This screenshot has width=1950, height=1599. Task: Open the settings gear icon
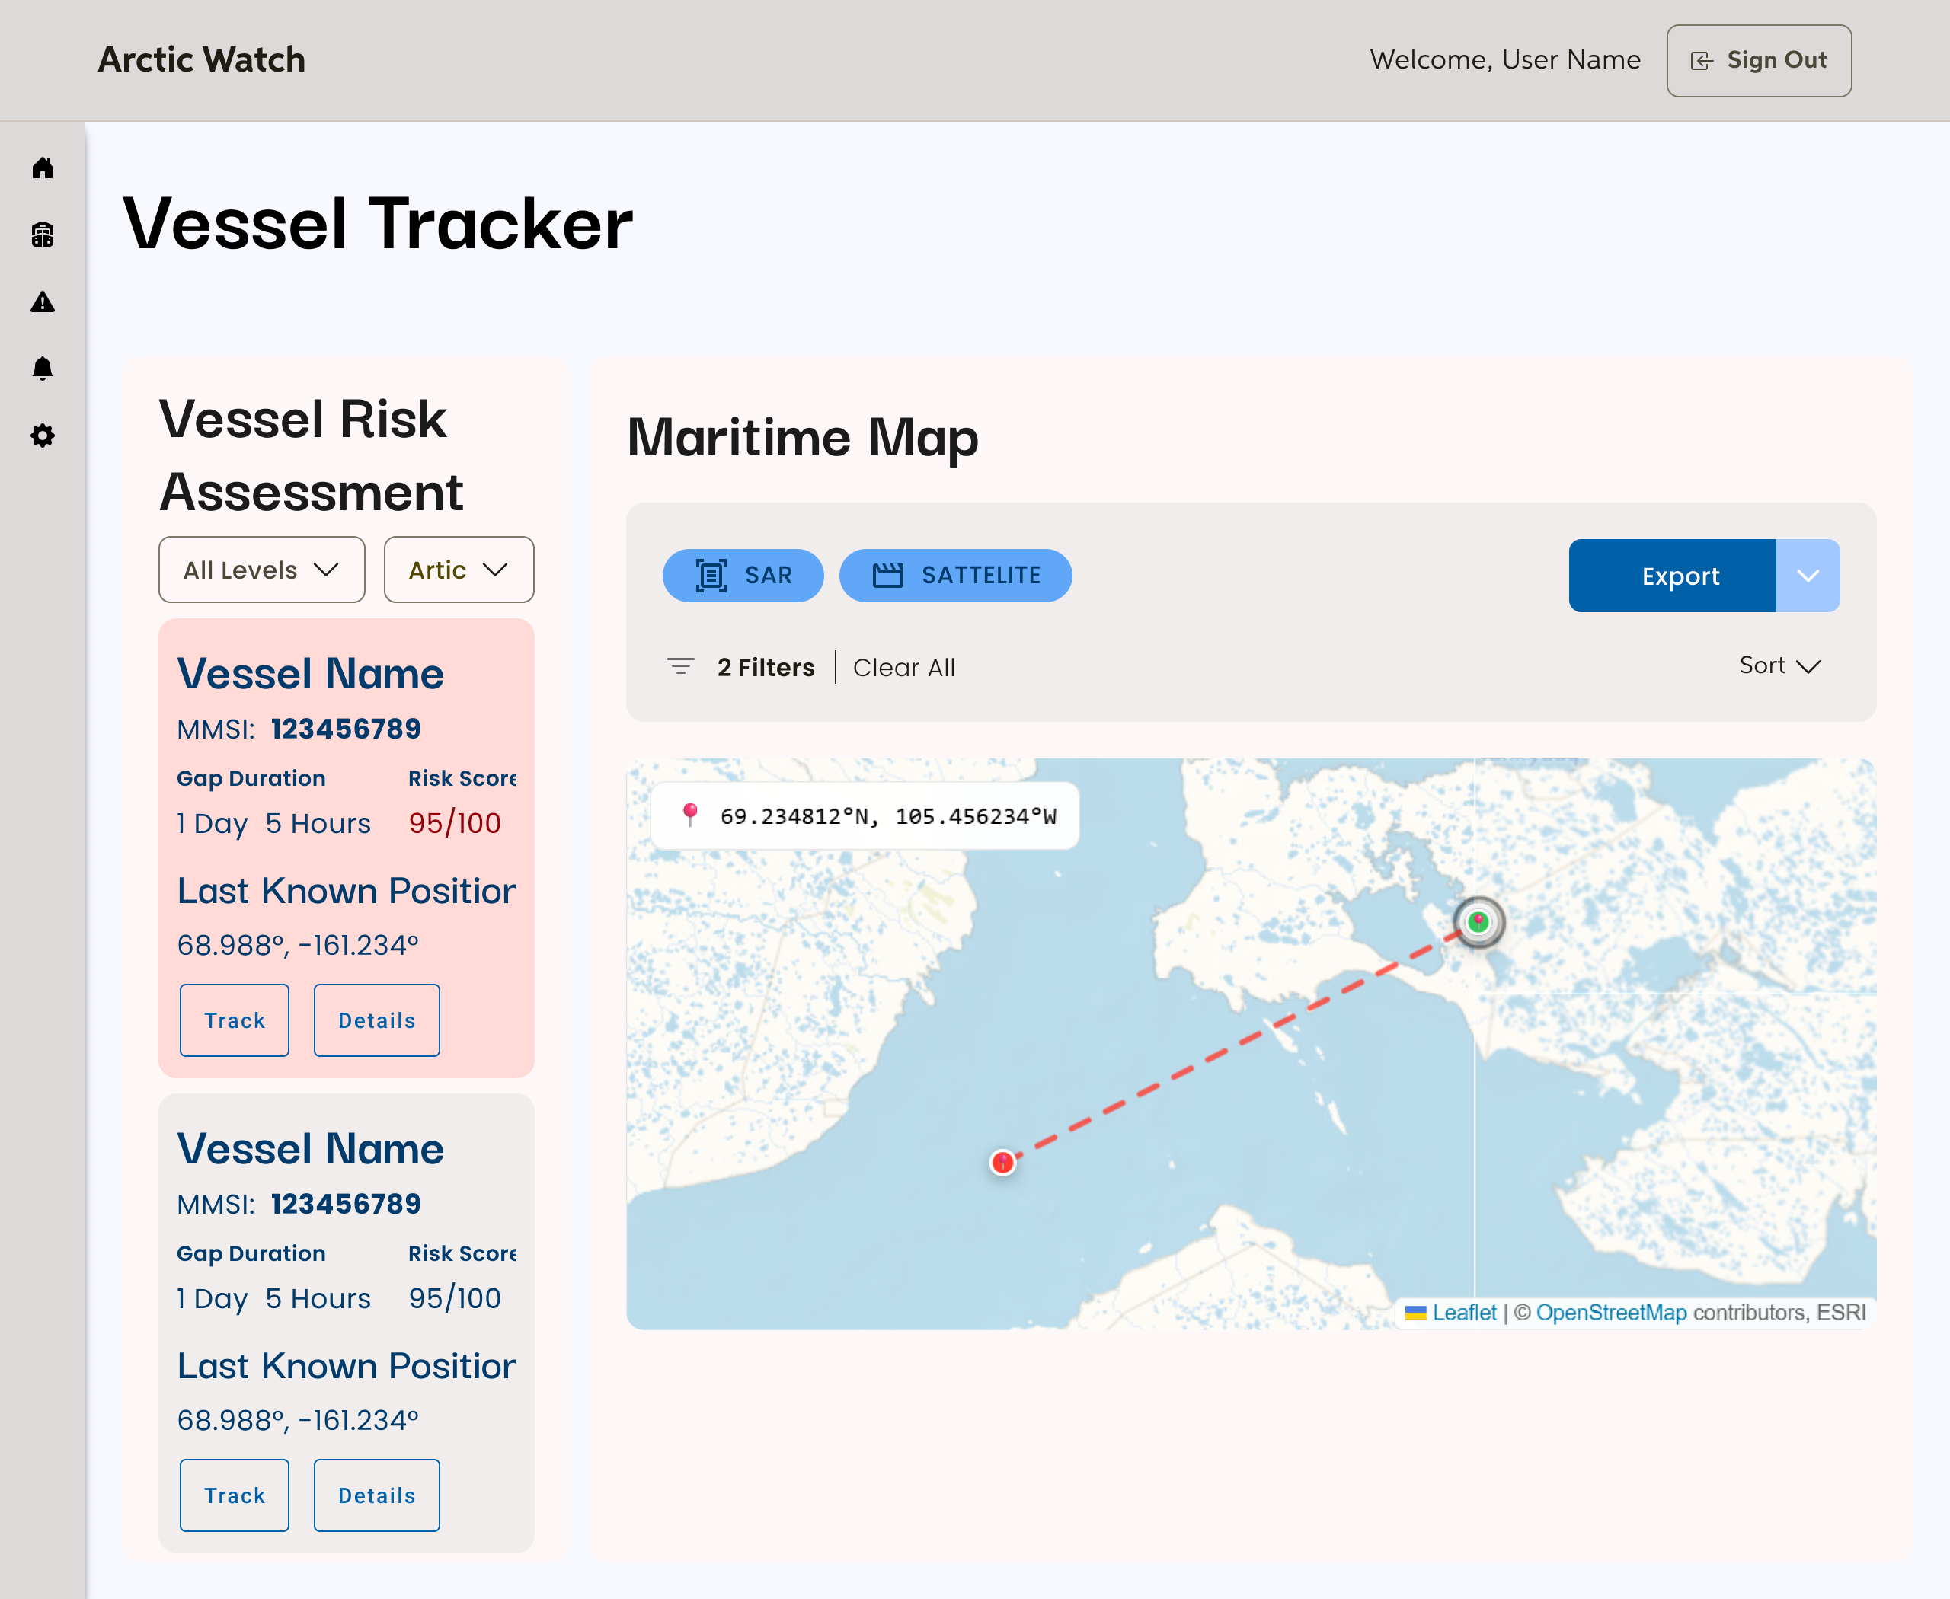[x=43, y=436]
